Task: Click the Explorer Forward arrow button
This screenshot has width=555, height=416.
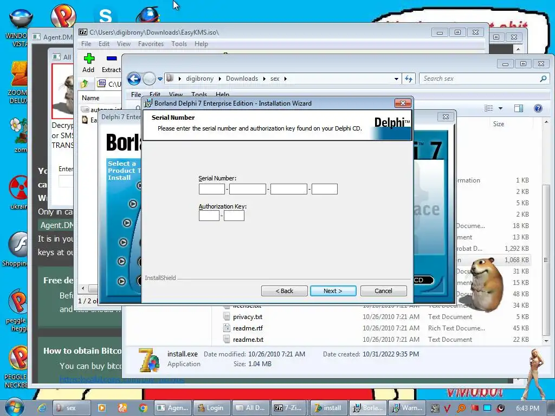Action: 149,79
